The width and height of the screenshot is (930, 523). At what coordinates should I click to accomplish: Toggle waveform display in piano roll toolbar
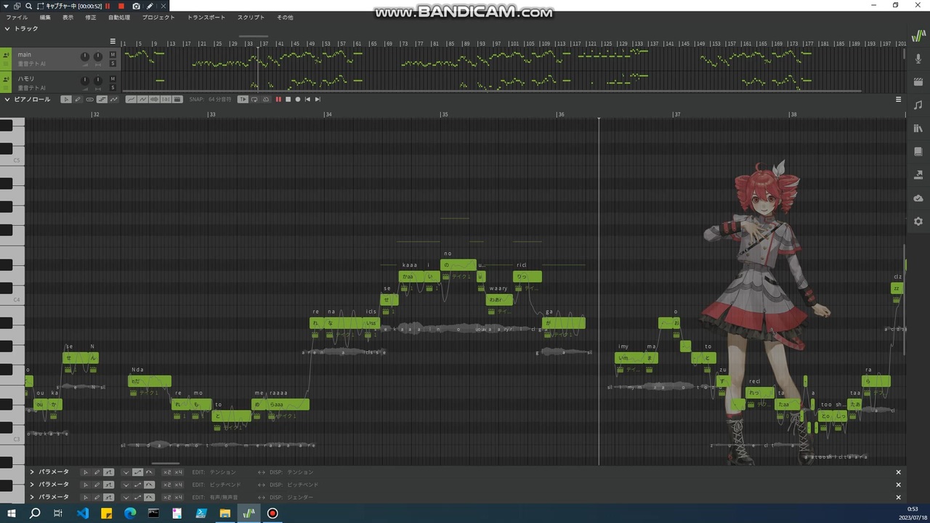(154, 100)
